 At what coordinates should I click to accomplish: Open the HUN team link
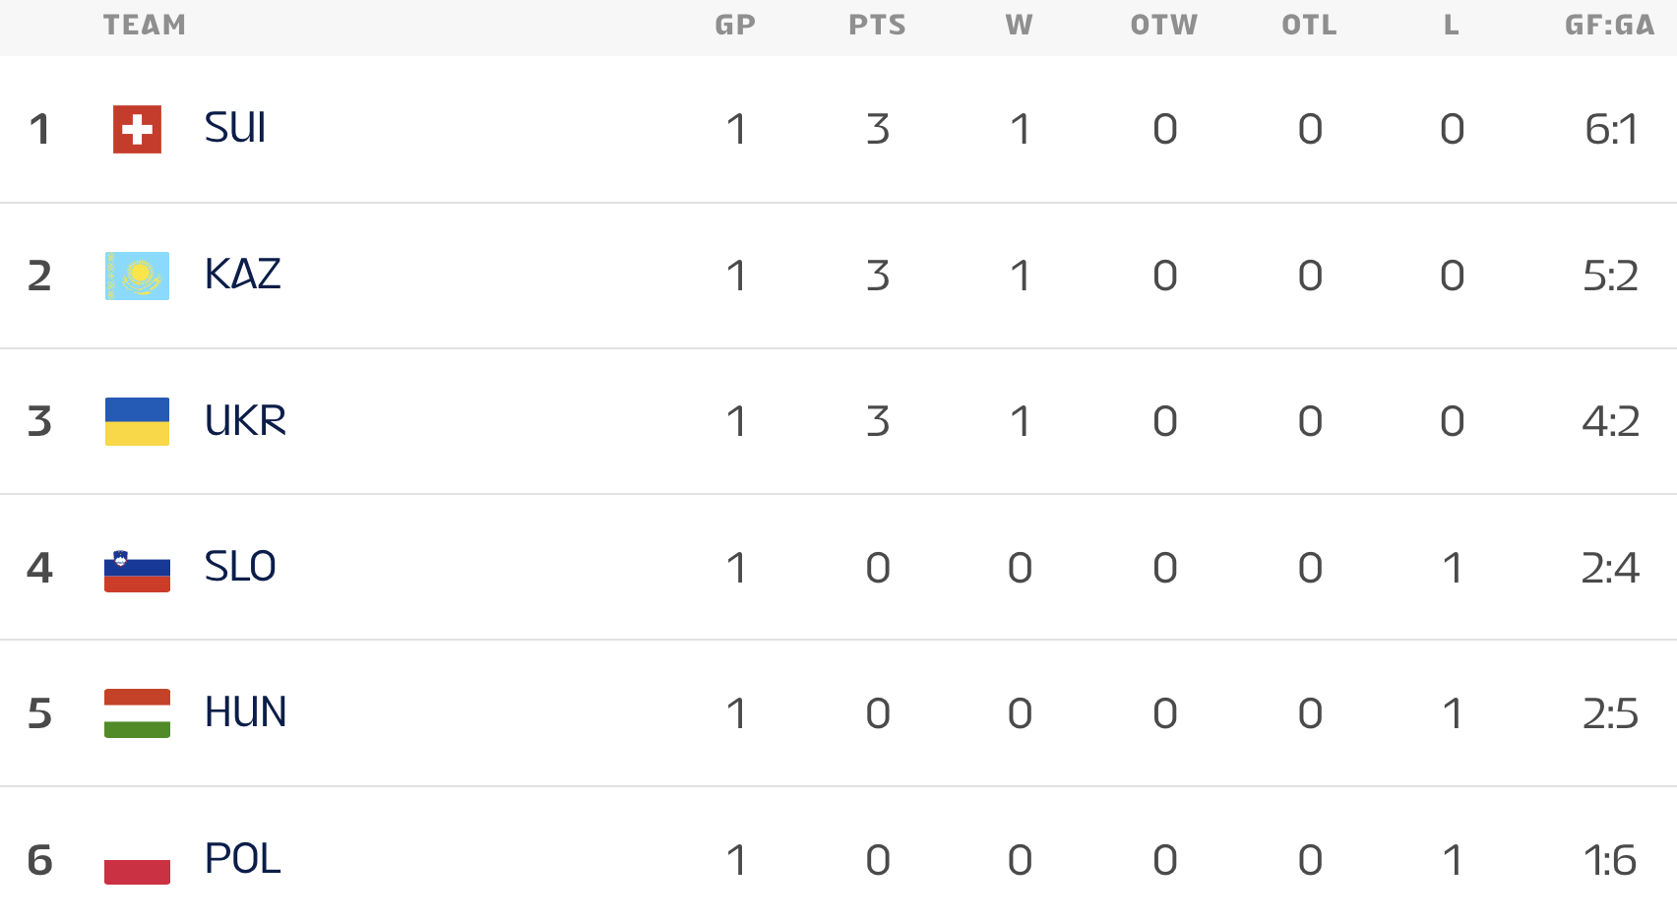pos(245,712)
